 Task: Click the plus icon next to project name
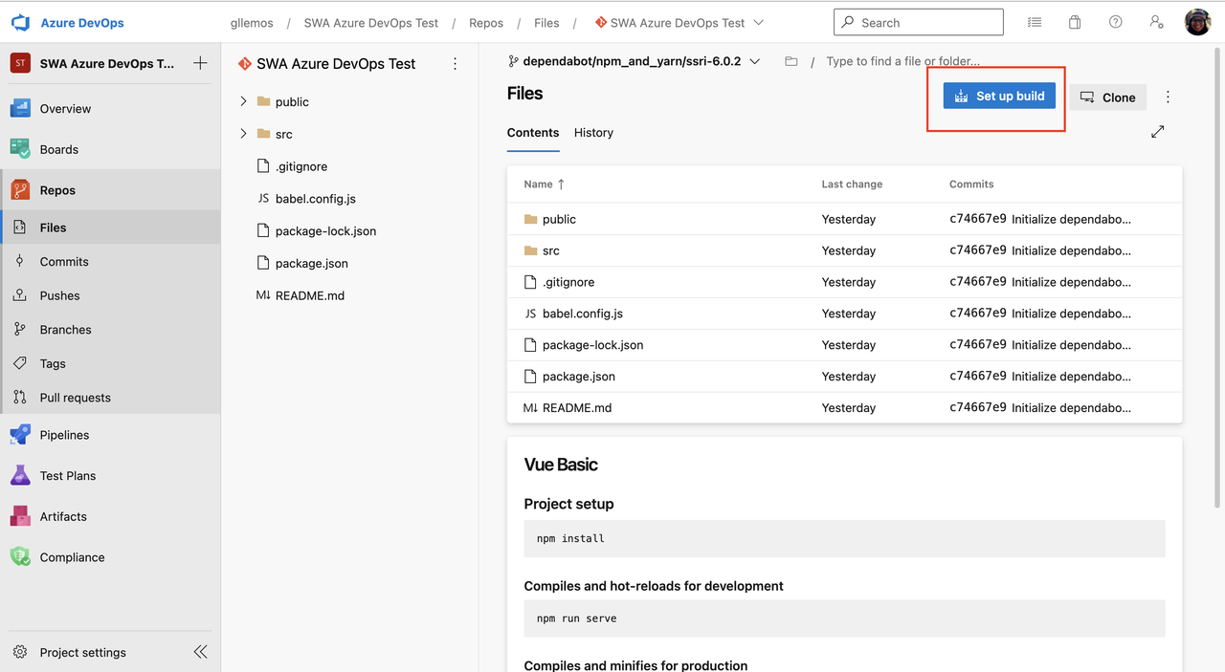[200, 63]
